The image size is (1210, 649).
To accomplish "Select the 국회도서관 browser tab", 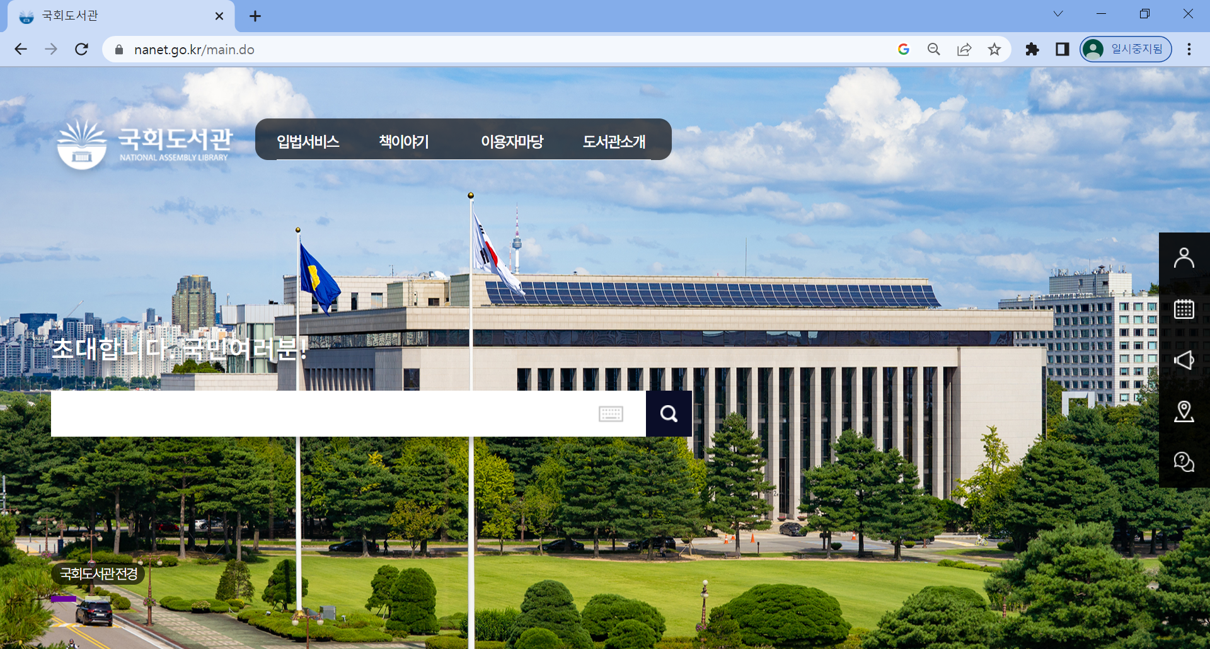I will coord(120,16).
